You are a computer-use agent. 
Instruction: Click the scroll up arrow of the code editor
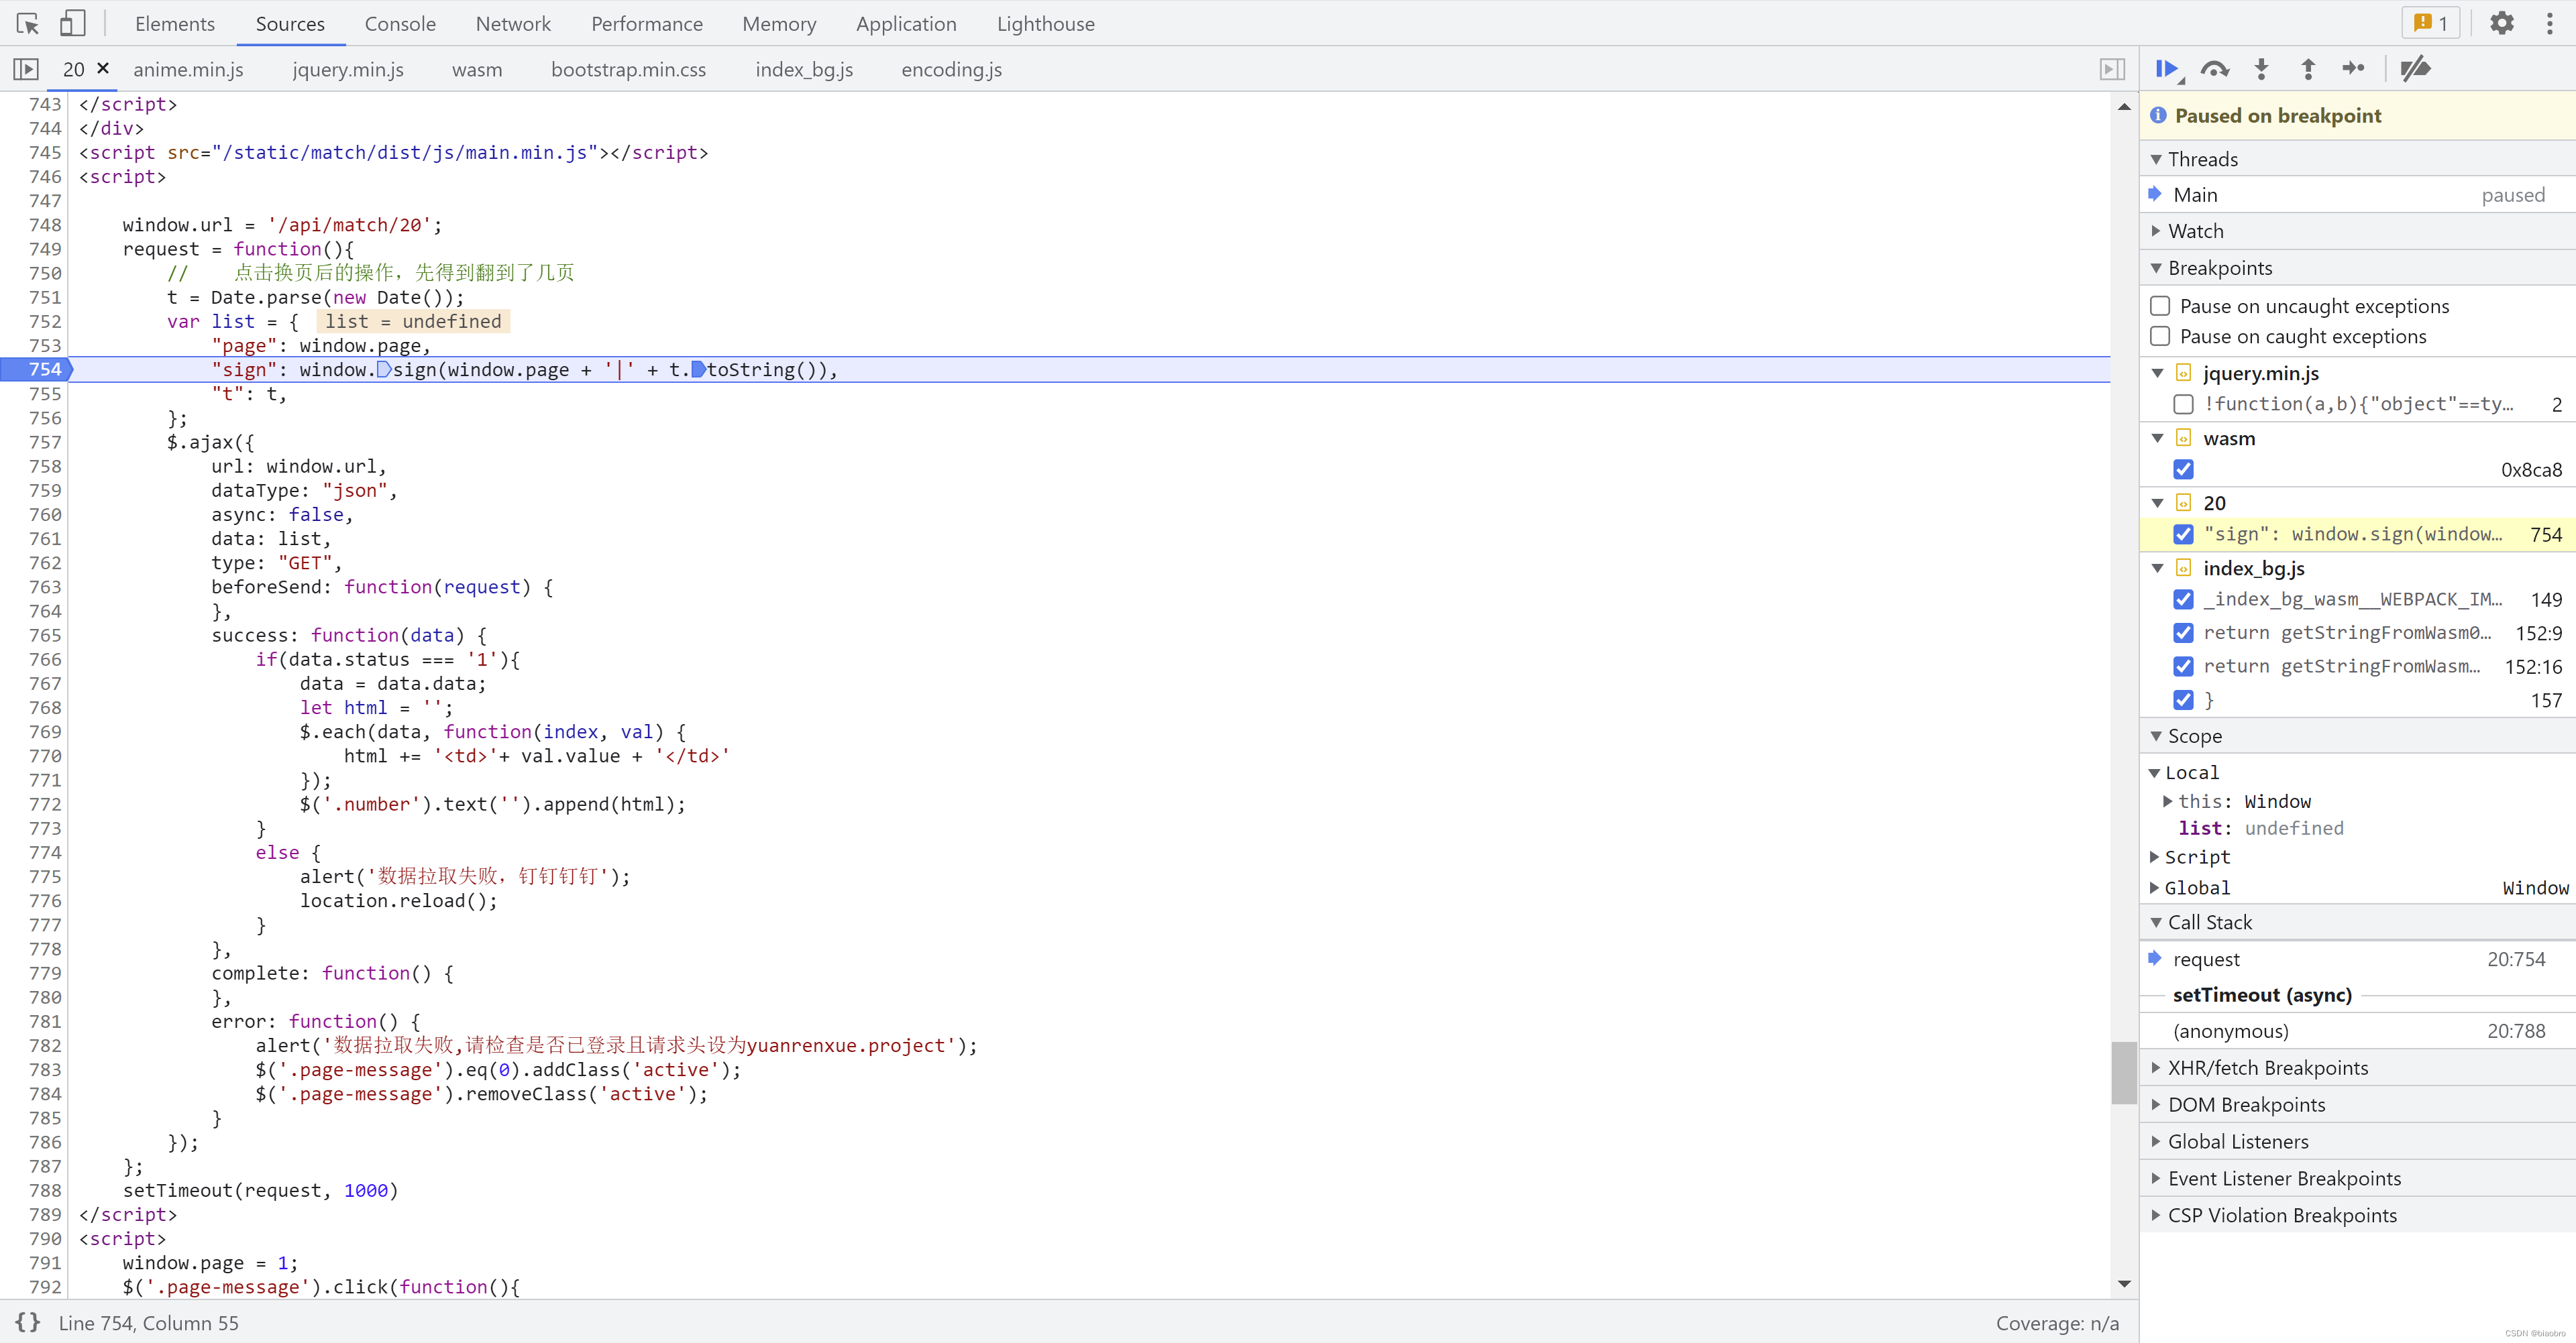(2124, 106)
